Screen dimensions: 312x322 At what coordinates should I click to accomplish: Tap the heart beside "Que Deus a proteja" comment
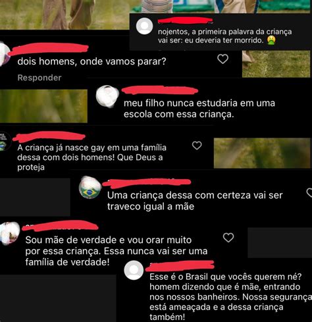197,146
